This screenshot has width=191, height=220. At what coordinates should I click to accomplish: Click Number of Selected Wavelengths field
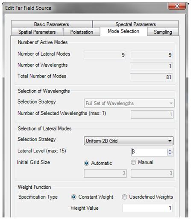pyautogui.click(x=152, y=114)
